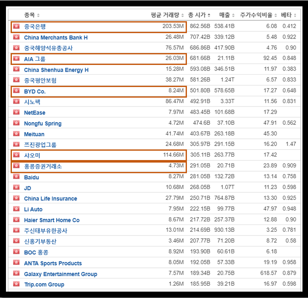Click flag icon beside Galaxy Entertainment Group
Image resolution: width=308 pixels, height=298 pixels.
16,273
